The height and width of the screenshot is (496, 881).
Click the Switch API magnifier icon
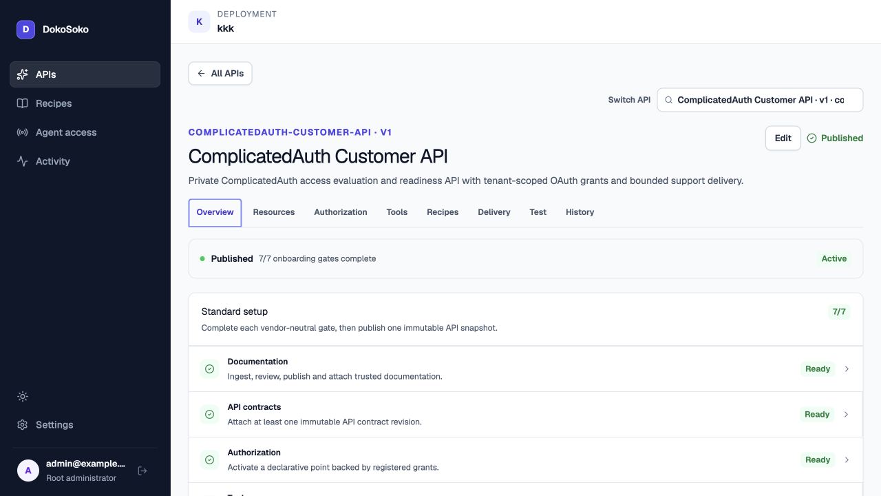(x=668, y=100)
